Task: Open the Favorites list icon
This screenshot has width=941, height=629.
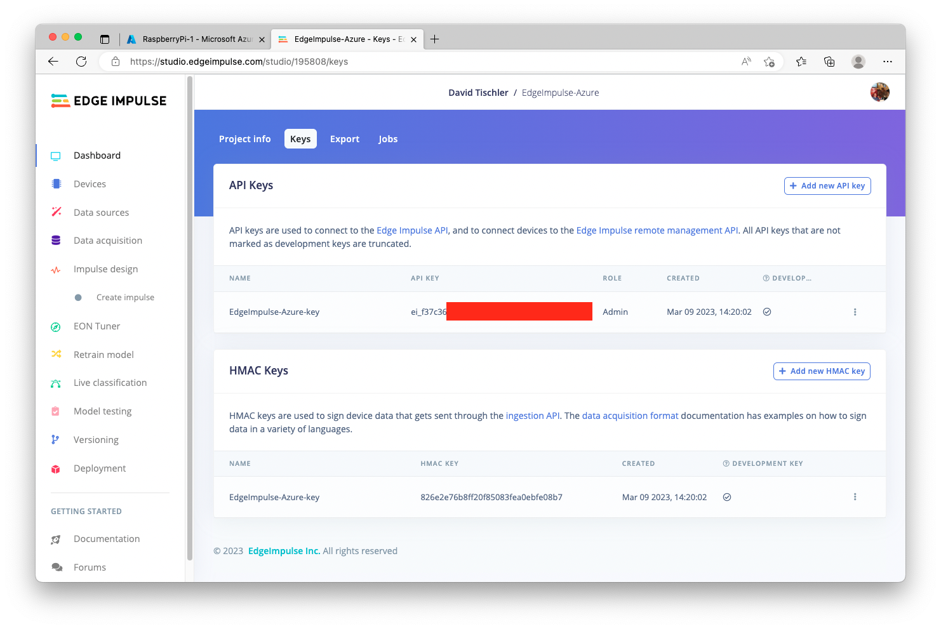Action: coord(801,62)
